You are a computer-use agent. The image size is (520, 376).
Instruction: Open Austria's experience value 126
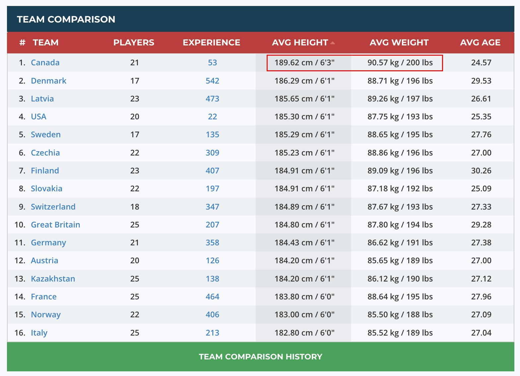coord(213,261)
